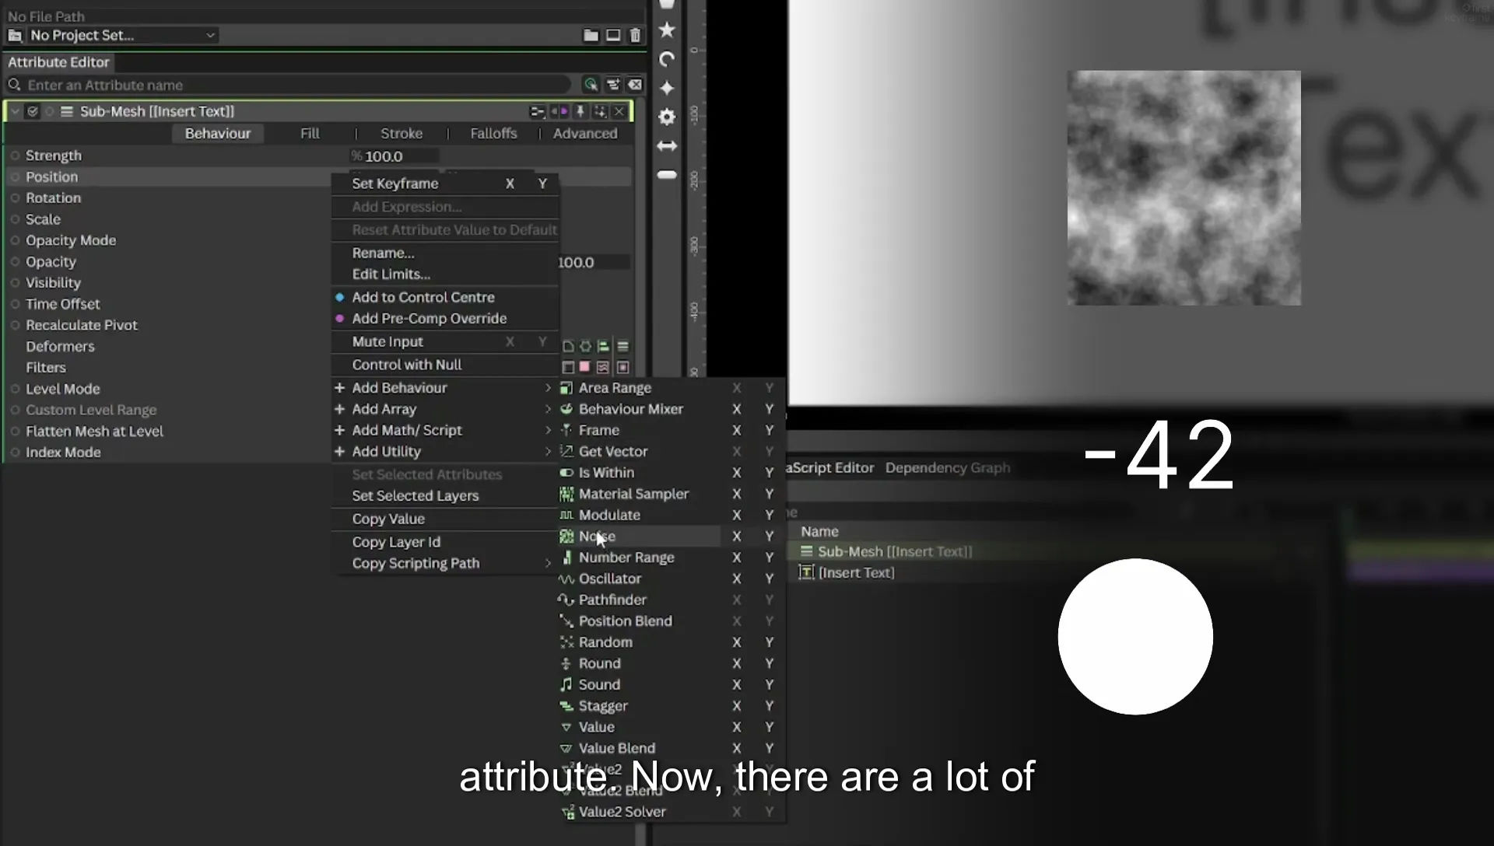Screen dimensions: 1494x846
Task: Choose Stagger from the behaviour submenu
Action: point(603,706)
